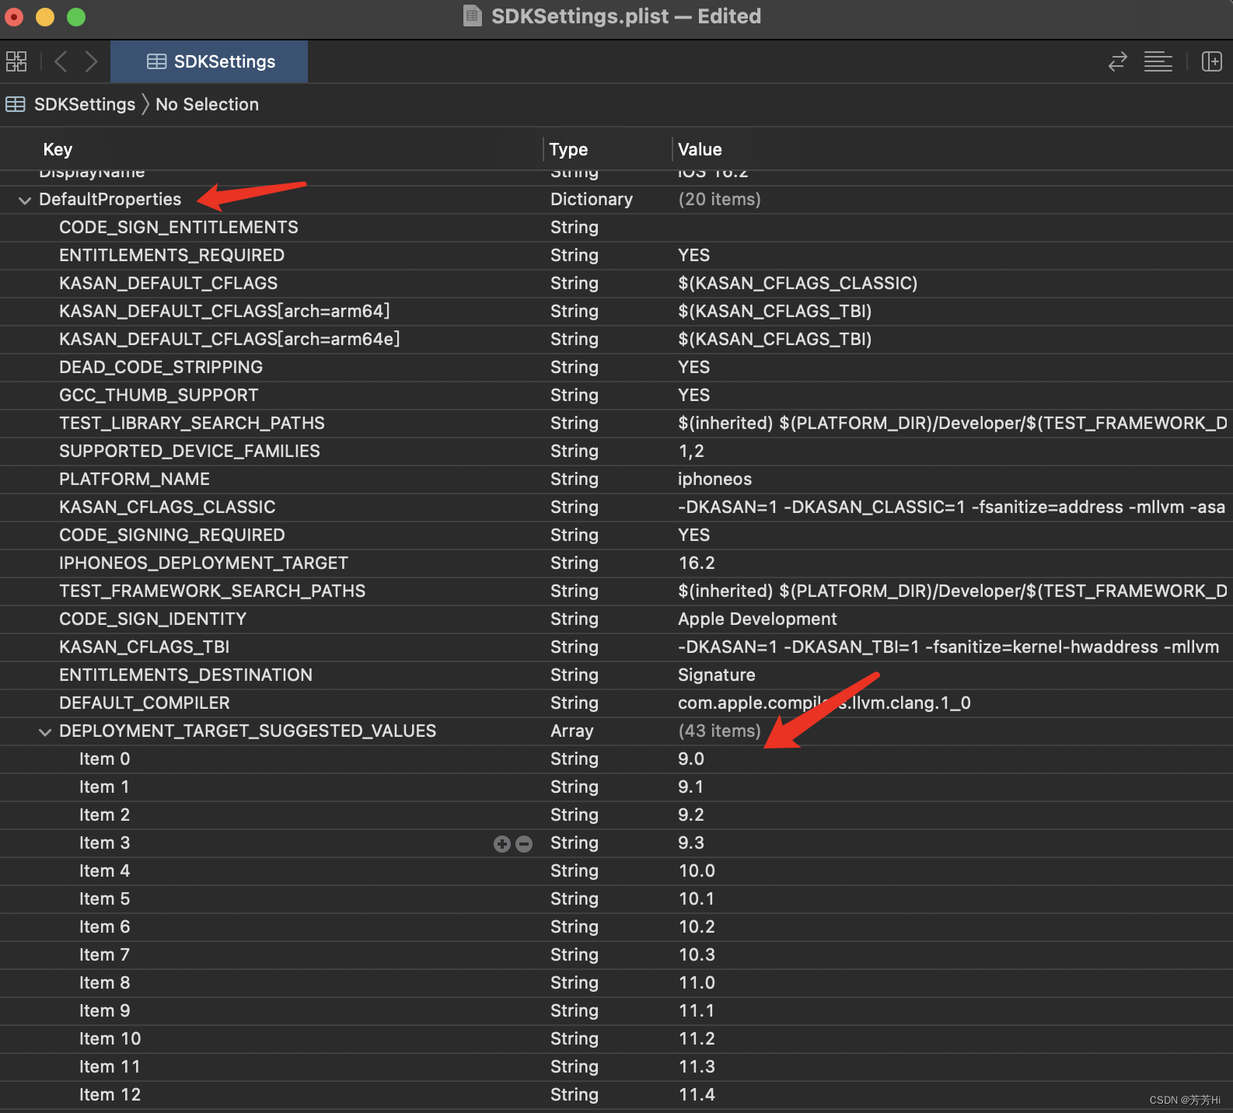Collapse the DefaultProperties dictionary

coord(25,200)
